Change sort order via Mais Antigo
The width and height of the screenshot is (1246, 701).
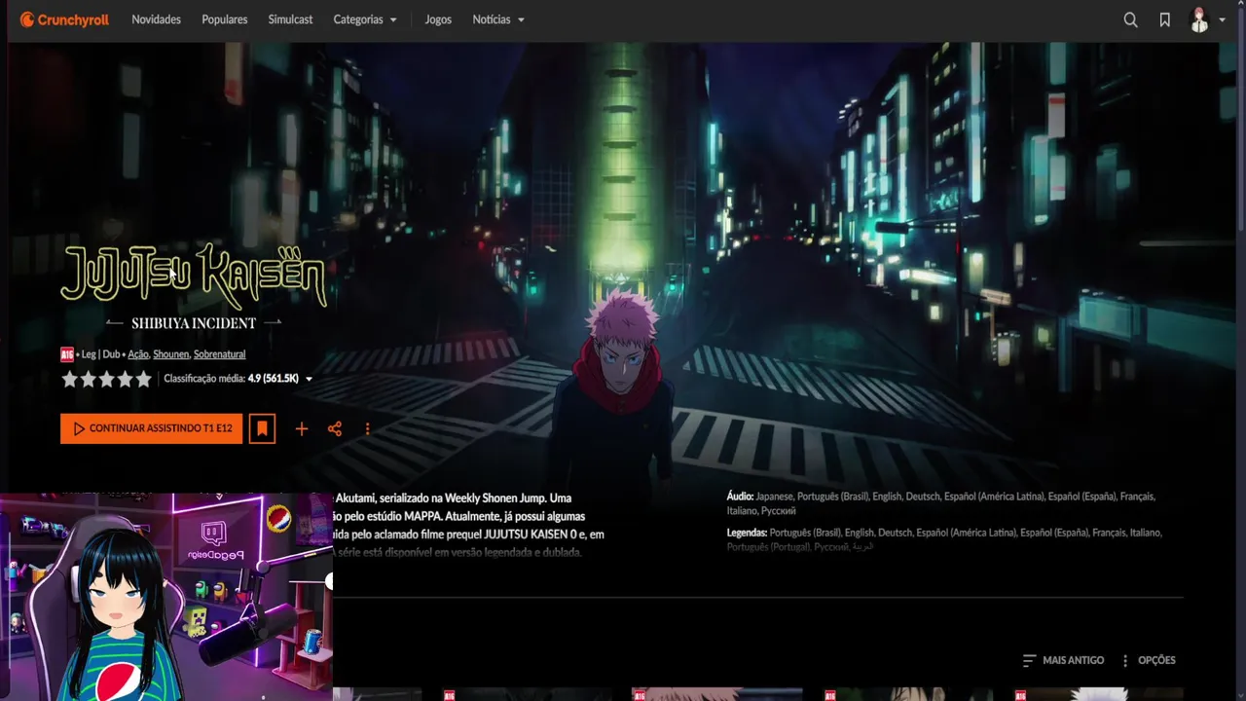point(1063,660)
